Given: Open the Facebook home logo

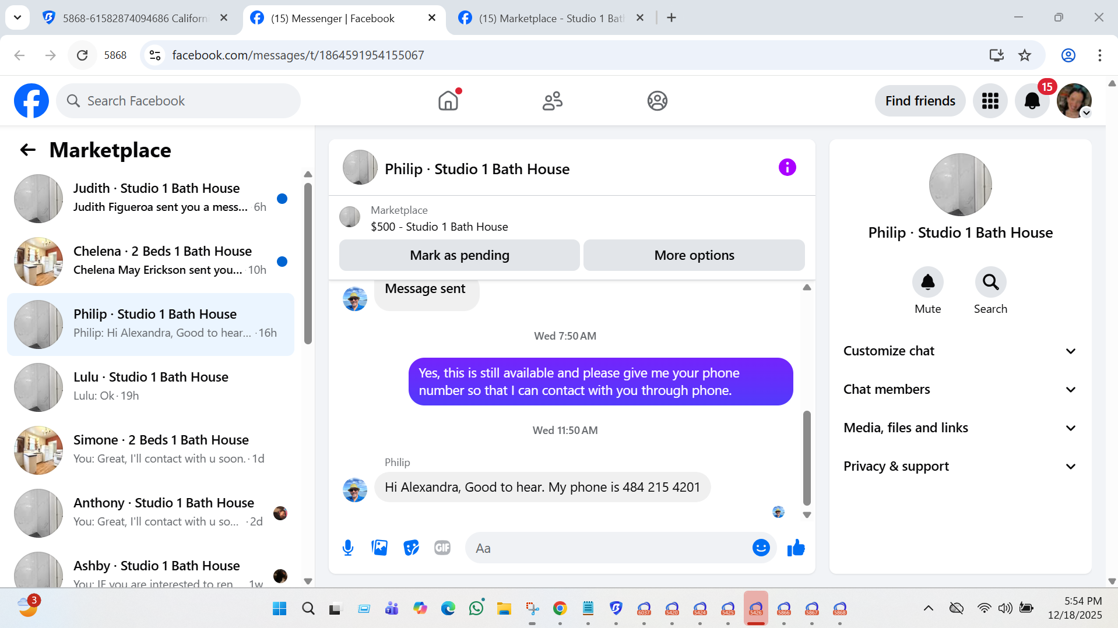Looking at the screenshot, I should pyautogui.click(x=31, y=101).
